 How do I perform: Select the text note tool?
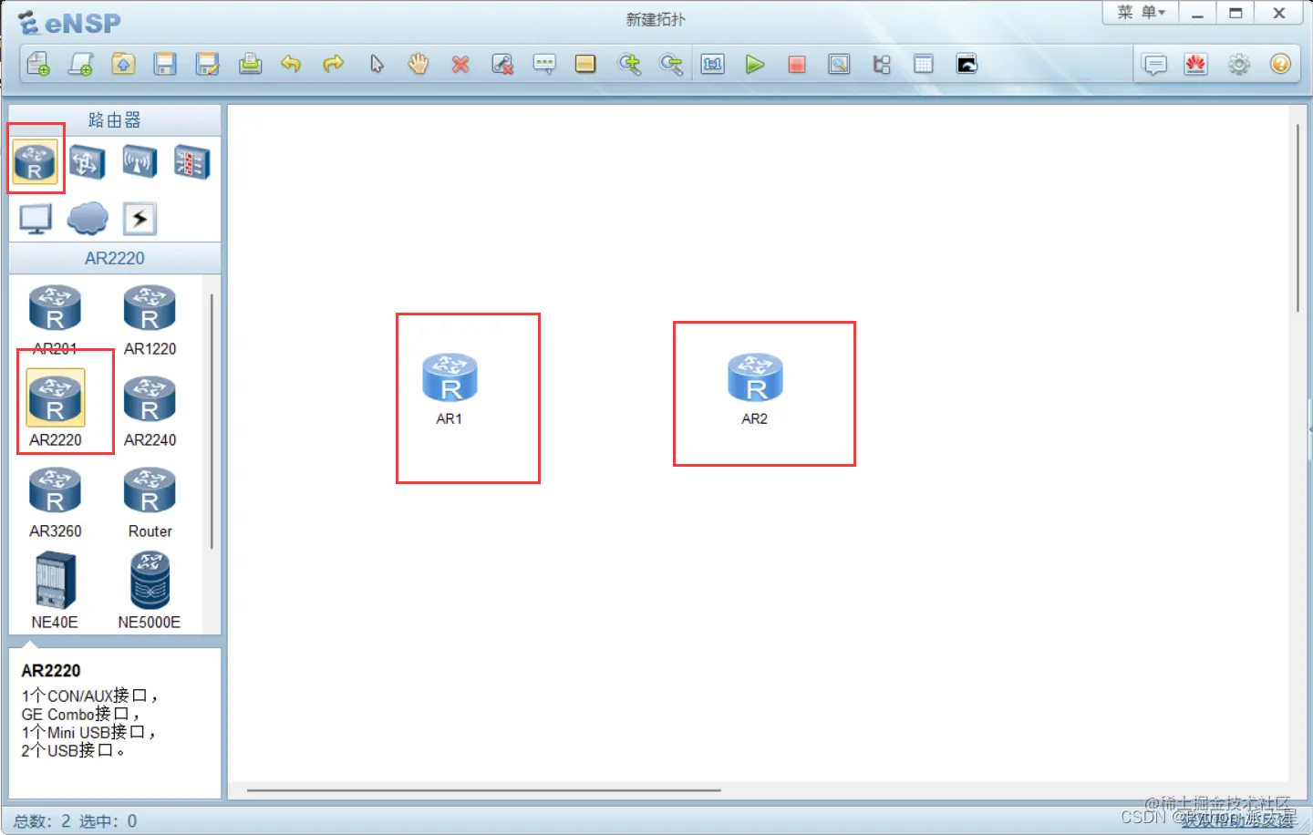pyautogui.click(x=544, y=64)
